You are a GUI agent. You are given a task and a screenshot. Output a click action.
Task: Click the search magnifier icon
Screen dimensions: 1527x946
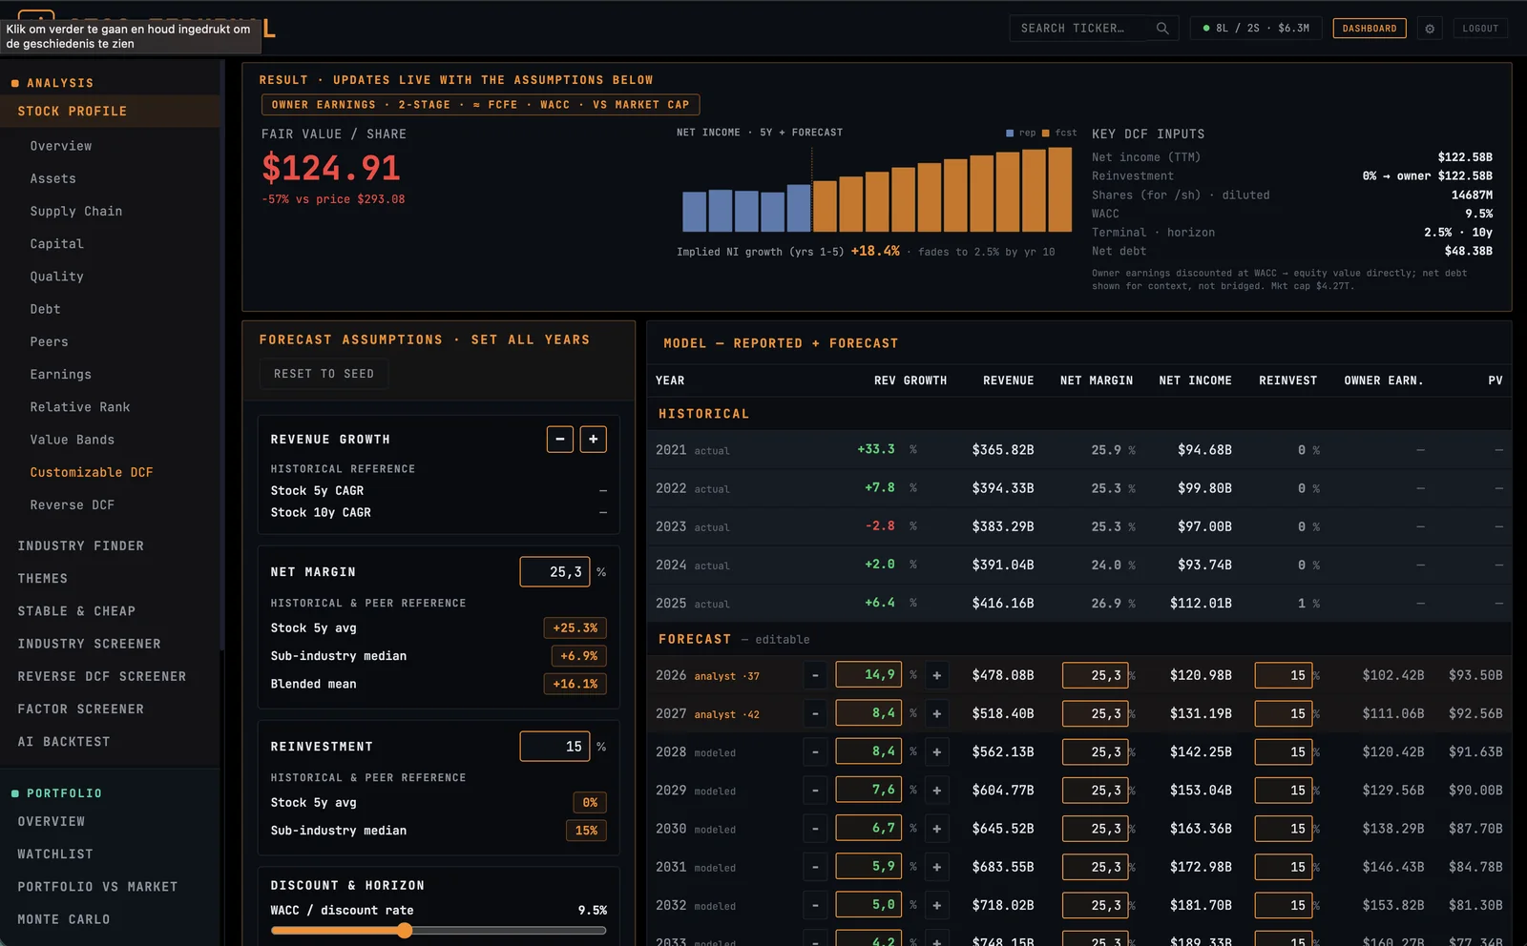click(x=1161, y=29)
